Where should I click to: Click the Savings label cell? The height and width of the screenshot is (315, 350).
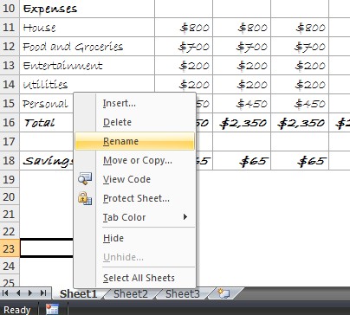click(47, 160)
